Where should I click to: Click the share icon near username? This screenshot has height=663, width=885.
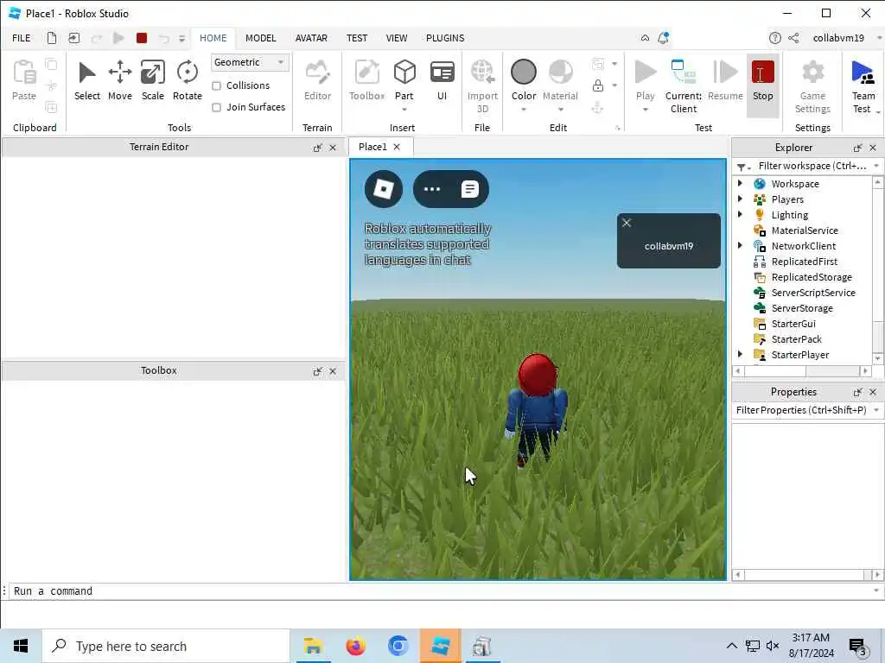[x=793, y=38]
